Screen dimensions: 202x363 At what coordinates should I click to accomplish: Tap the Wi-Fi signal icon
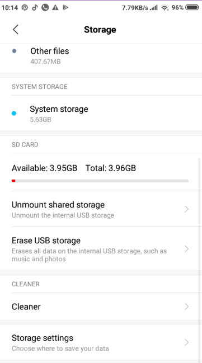point(165,8)
